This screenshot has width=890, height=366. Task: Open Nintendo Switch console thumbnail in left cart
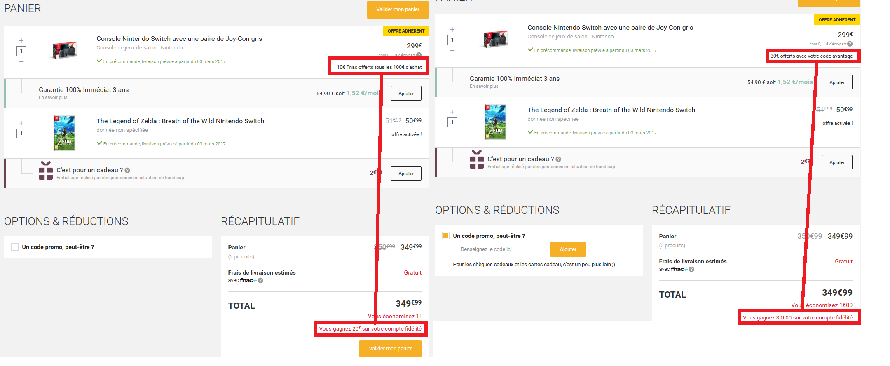pos(65,50)
